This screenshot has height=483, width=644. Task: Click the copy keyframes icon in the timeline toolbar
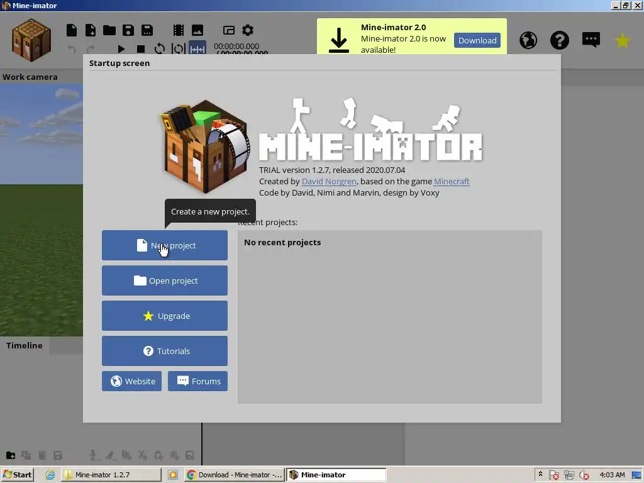click(126, 455)
